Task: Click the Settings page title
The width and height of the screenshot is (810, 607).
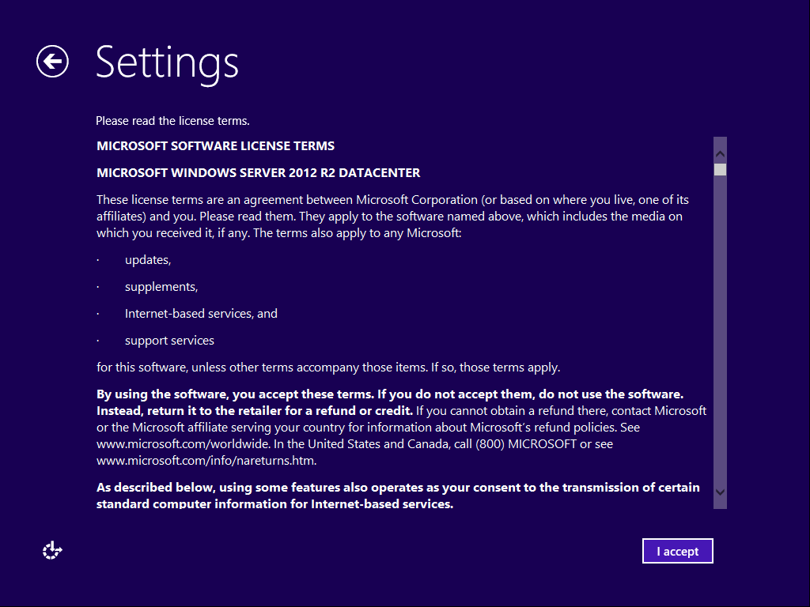Action: point(166,65)
